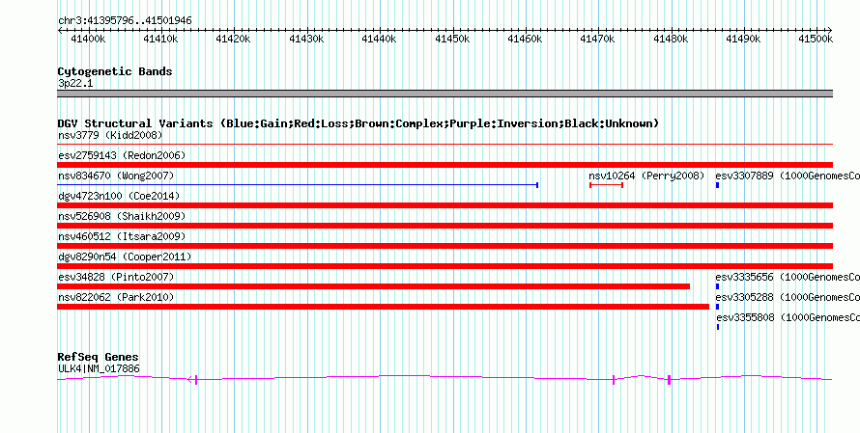
Task: Click the 41410k ruler tick label
Action: pyautogui.click(x=160, y=39)
